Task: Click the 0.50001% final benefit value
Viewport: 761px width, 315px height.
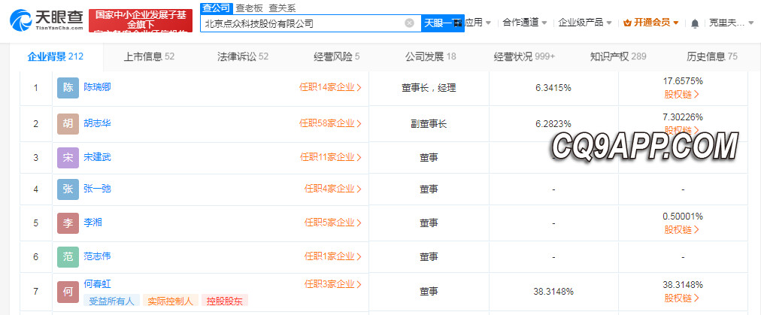Action: pos(683,217)
